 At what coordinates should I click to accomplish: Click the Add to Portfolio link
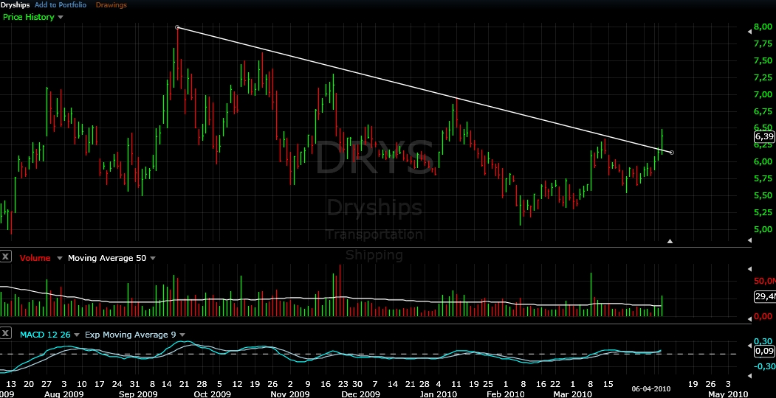coord(61,5)
